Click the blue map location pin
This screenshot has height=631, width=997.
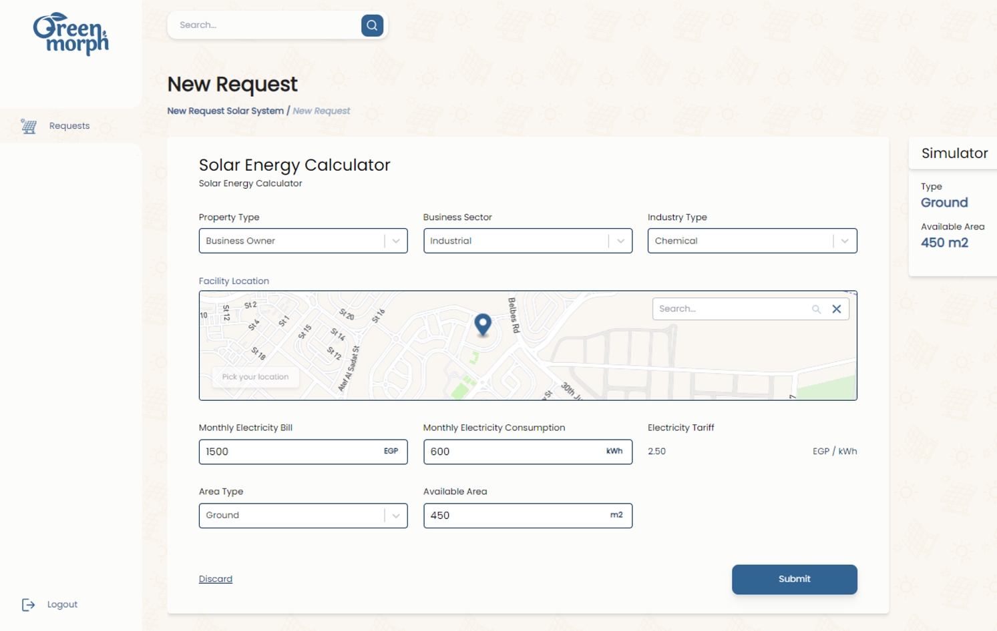click(x=482, y=324)
